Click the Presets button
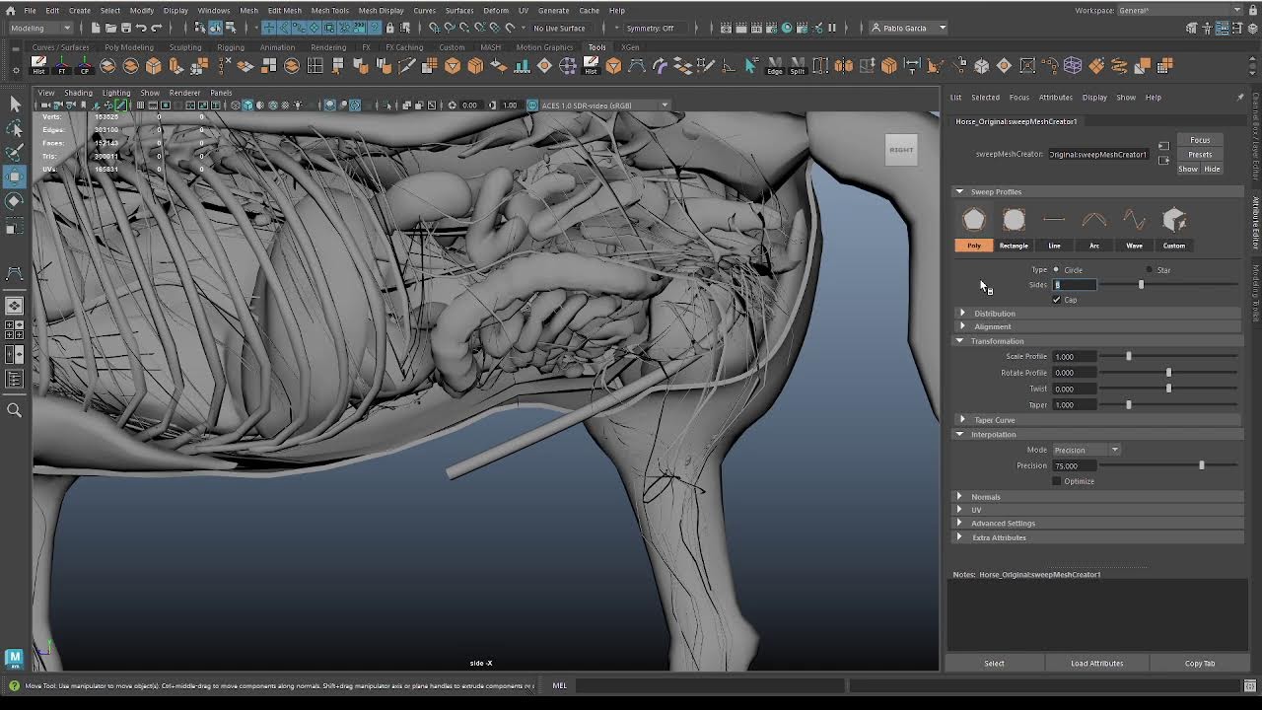The width and height of the screenshot is (1262, 710). (x=1200, y=154)
